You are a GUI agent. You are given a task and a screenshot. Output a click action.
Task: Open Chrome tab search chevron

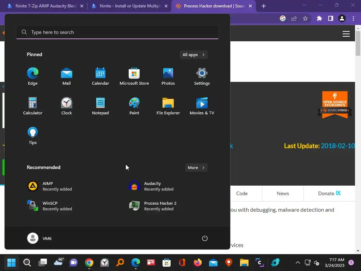(x=304, y=5)
